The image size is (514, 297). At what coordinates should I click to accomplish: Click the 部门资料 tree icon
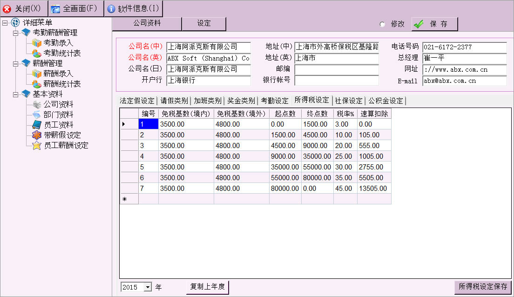(x=37, y=115)
